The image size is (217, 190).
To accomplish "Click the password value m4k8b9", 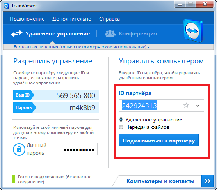I will (82, 108).
